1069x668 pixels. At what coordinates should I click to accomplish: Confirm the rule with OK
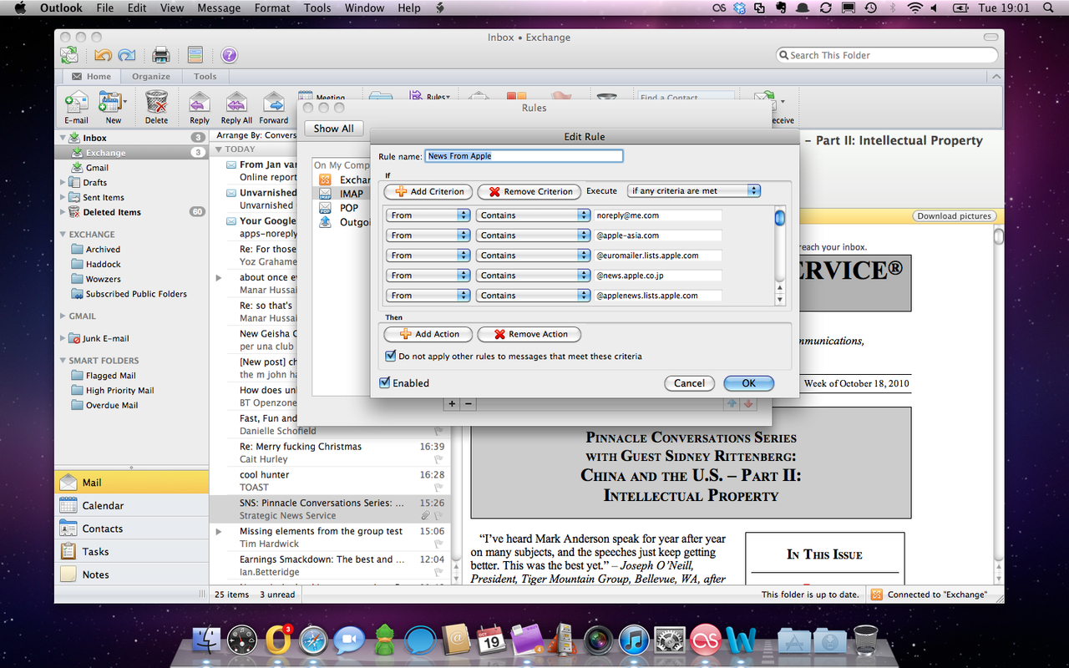tap(748, 383)
